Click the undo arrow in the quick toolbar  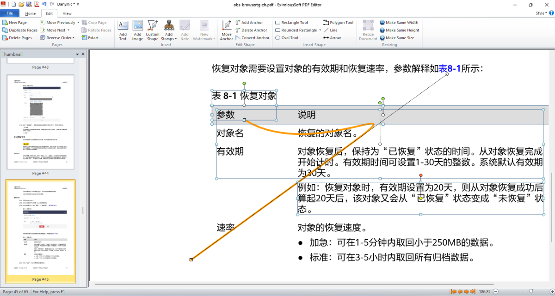(x=44, y=4)
